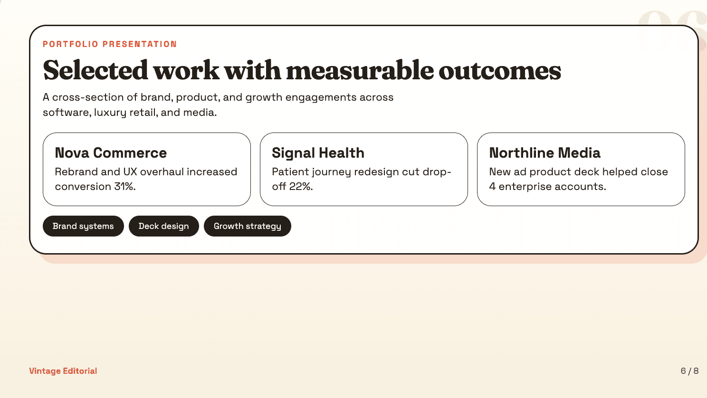Click the New ad product deck description

pyautogui.click(x=579, y=179)
